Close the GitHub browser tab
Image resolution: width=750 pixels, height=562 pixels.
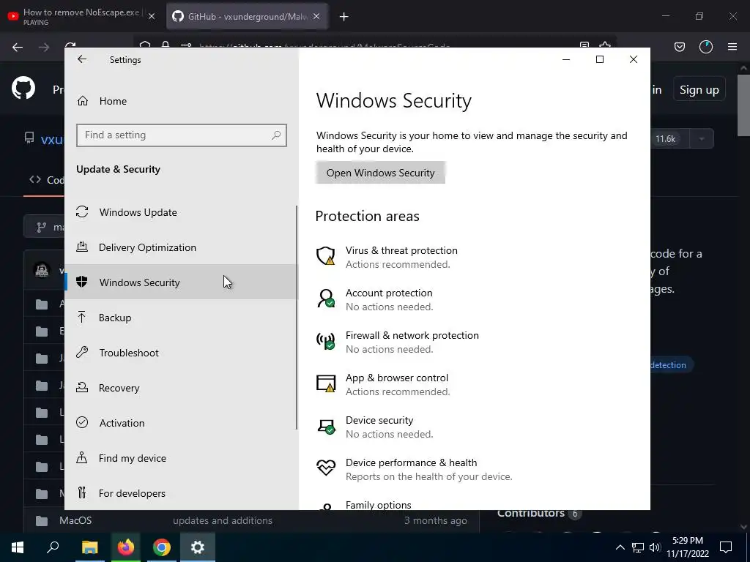click(316, 16)
